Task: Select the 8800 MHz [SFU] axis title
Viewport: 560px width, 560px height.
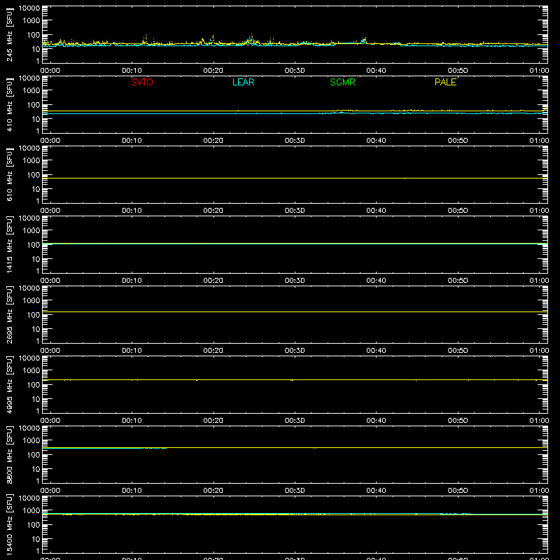Action: [x=10, y=454]
